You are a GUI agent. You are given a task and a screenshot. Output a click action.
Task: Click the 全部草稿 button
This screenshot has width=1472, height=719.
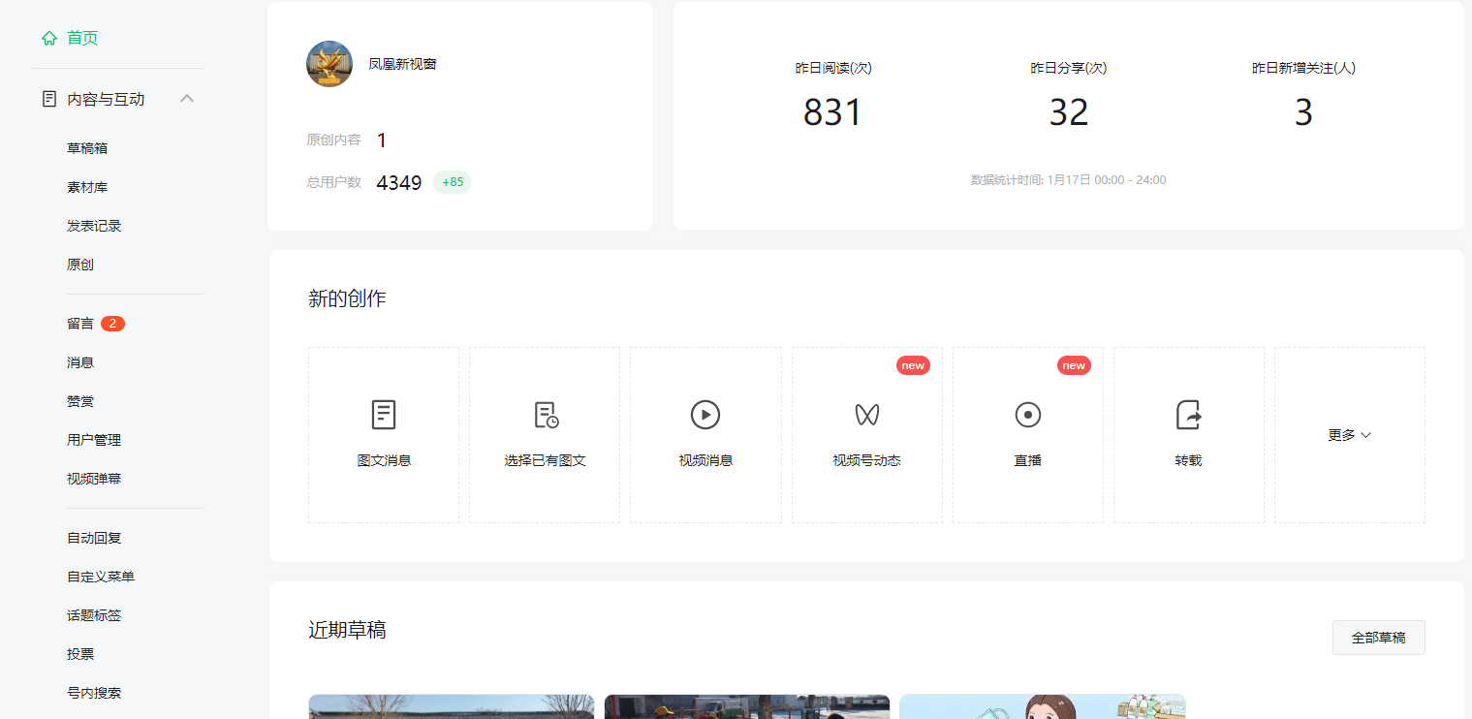pyautogui.click(x=1378, y=637)
